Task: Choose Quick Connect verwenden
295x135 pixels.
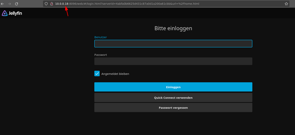Action: 173,98
